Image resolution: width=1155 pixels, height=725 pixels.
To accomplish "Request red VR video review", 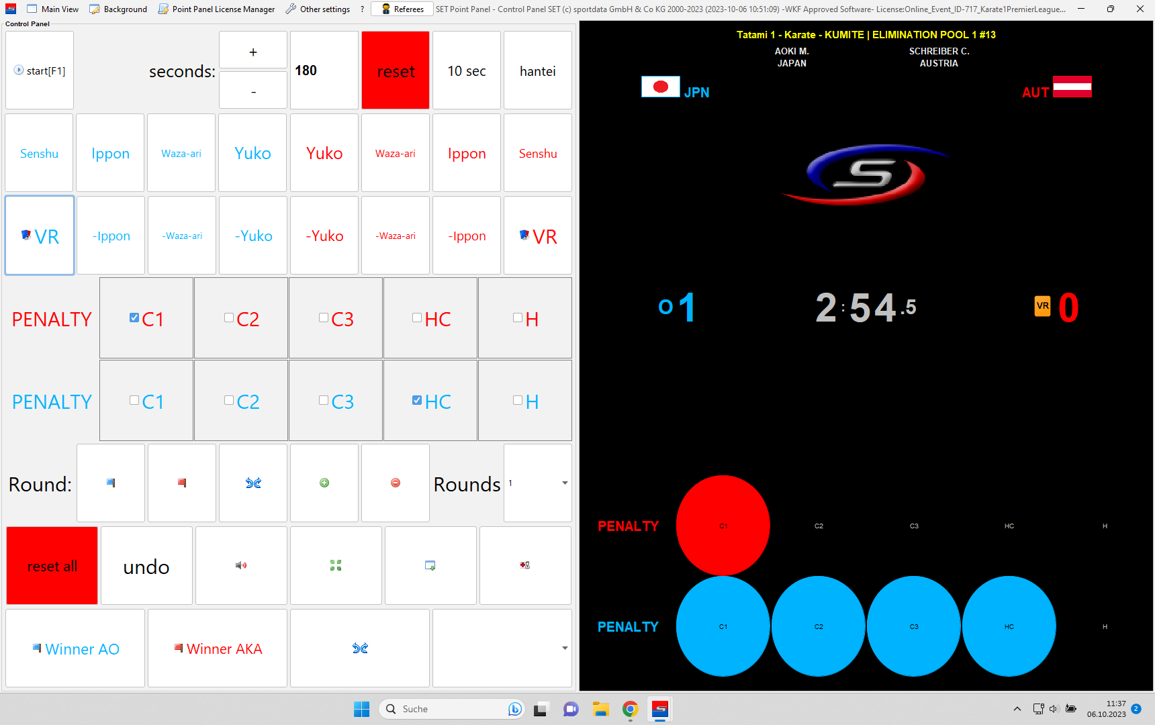I will (x=538, y=236).
